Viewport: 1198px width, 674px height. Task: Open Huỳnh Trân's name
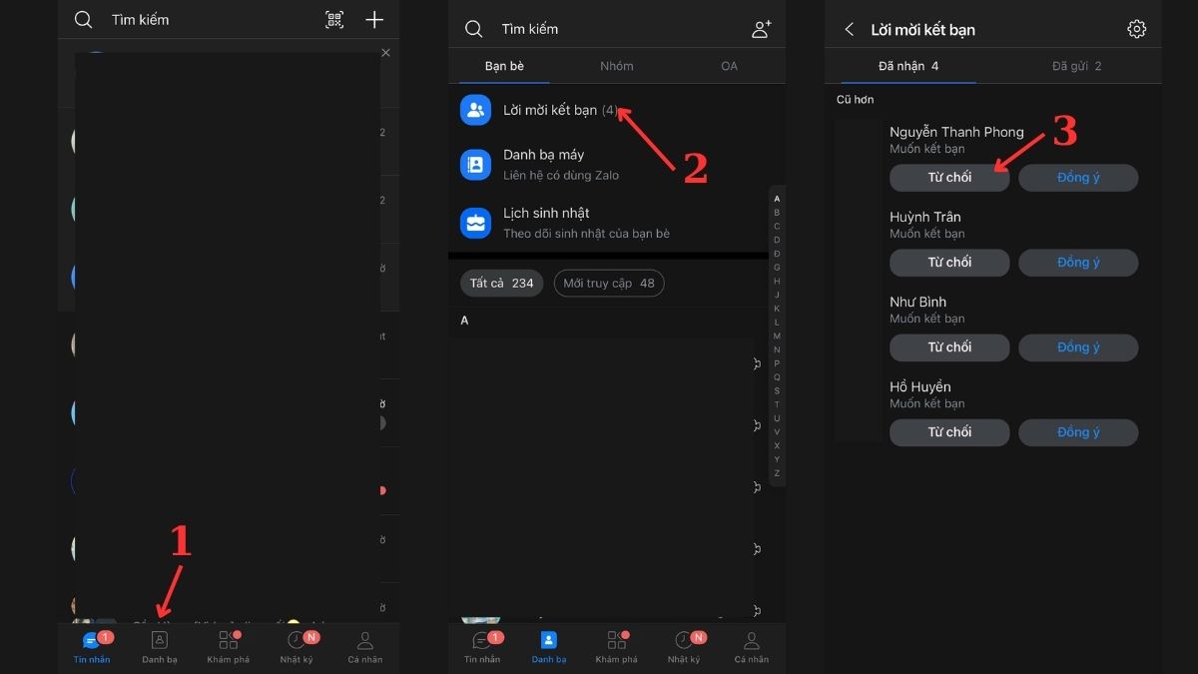tap(925, 217)
